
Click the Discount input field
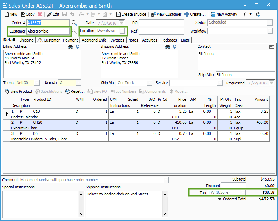234,186
